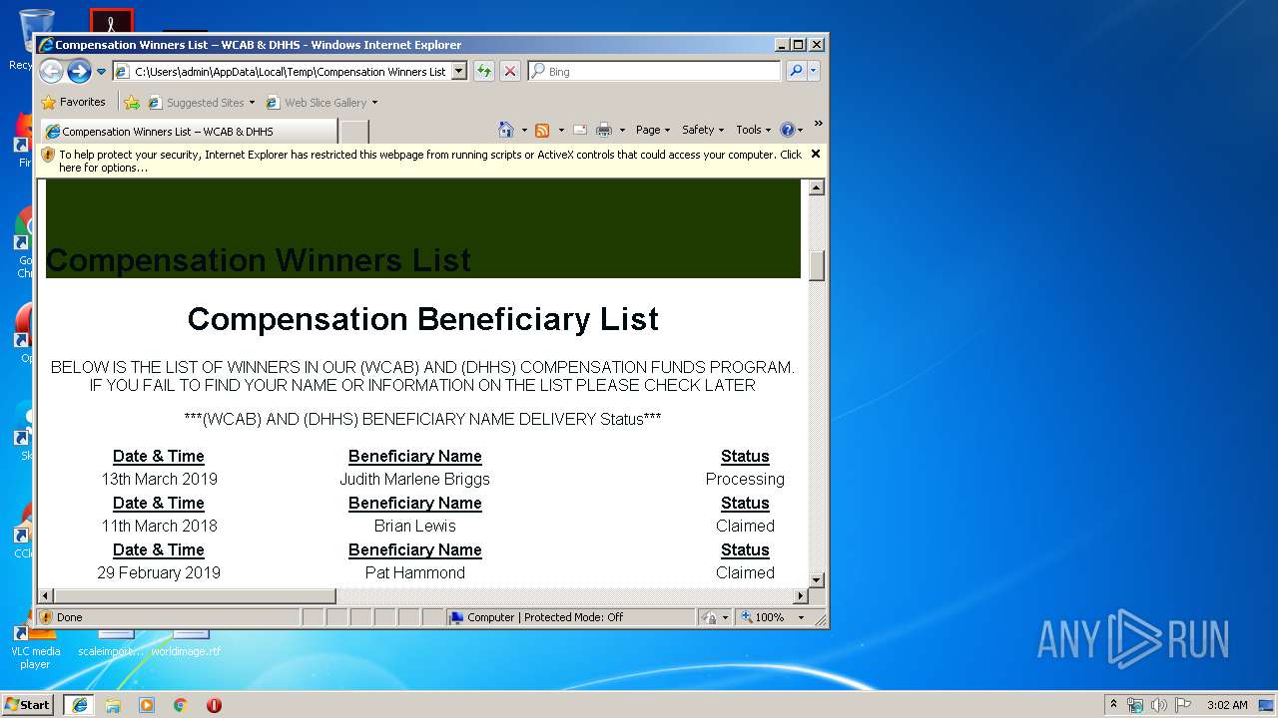Click the vertical scrollbar up arrow
1278x718 pixels.
coord(817,187)
